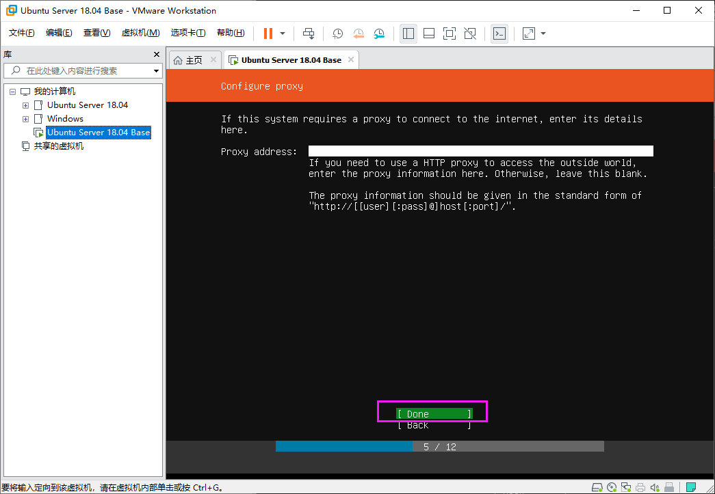Viewport: 715px width, 494px height.
Task: Click the library search input field
Action: pyautogui.click(x=83, y=70)
